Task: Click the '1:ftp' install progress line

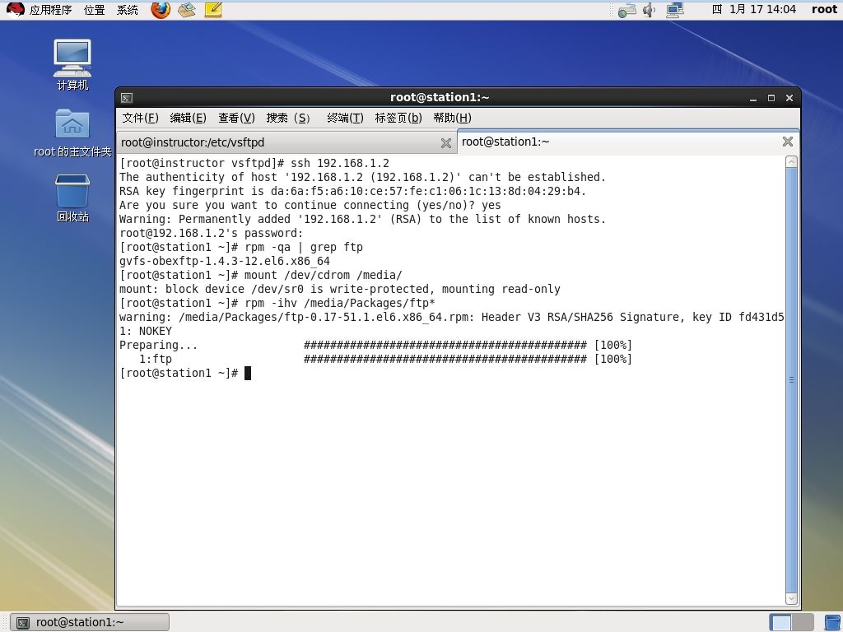Action: click(385, 359)
